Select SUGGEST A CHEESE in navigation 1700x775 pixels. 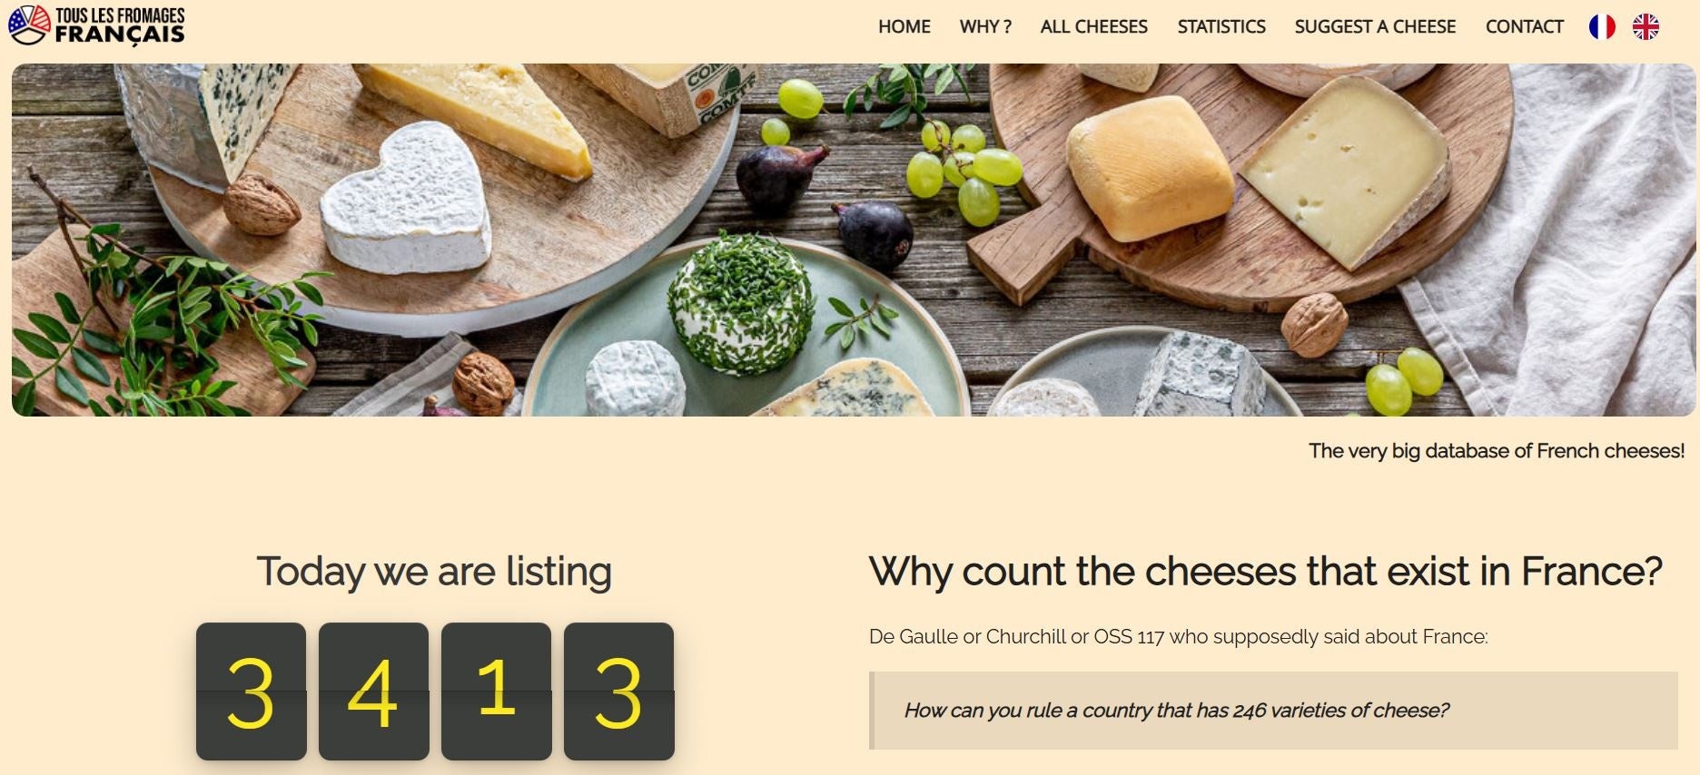[1375, 26]
